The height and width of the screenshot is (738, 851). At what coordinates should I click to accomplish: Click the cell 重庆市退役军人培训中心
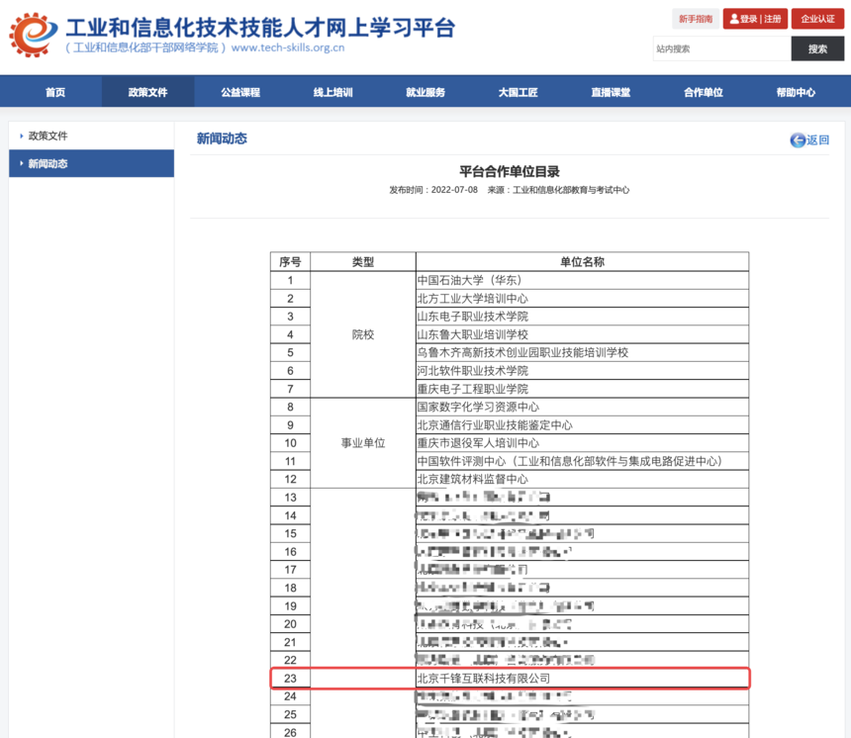pos(583,443)
